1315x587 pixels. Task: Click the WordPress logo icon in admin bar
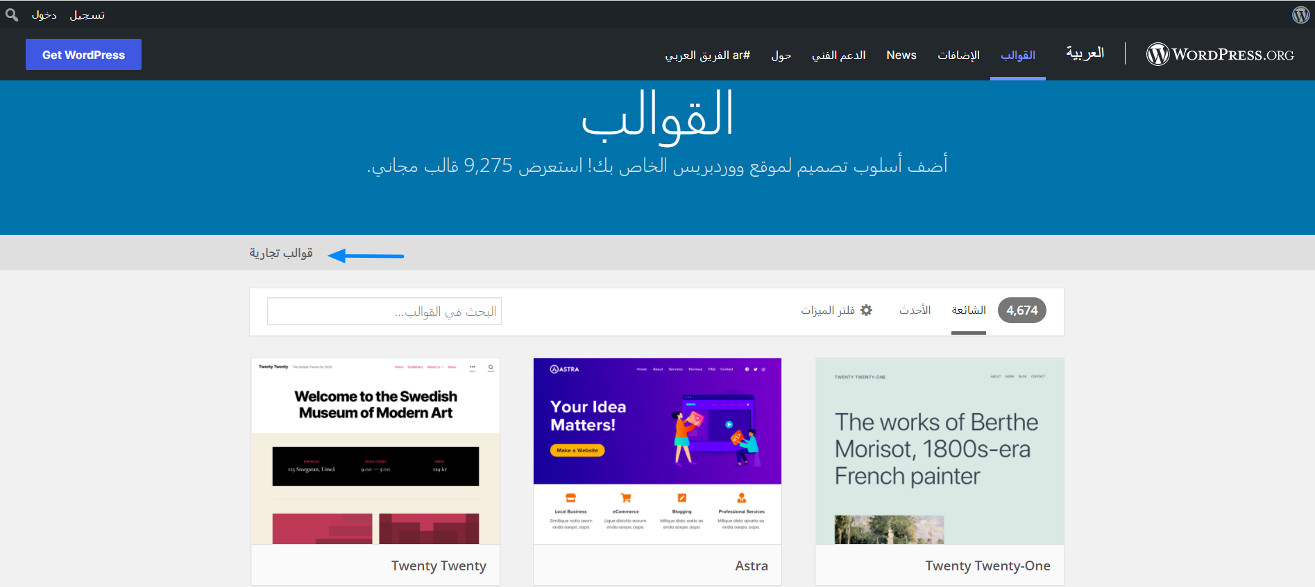(x=1300, y=15)
